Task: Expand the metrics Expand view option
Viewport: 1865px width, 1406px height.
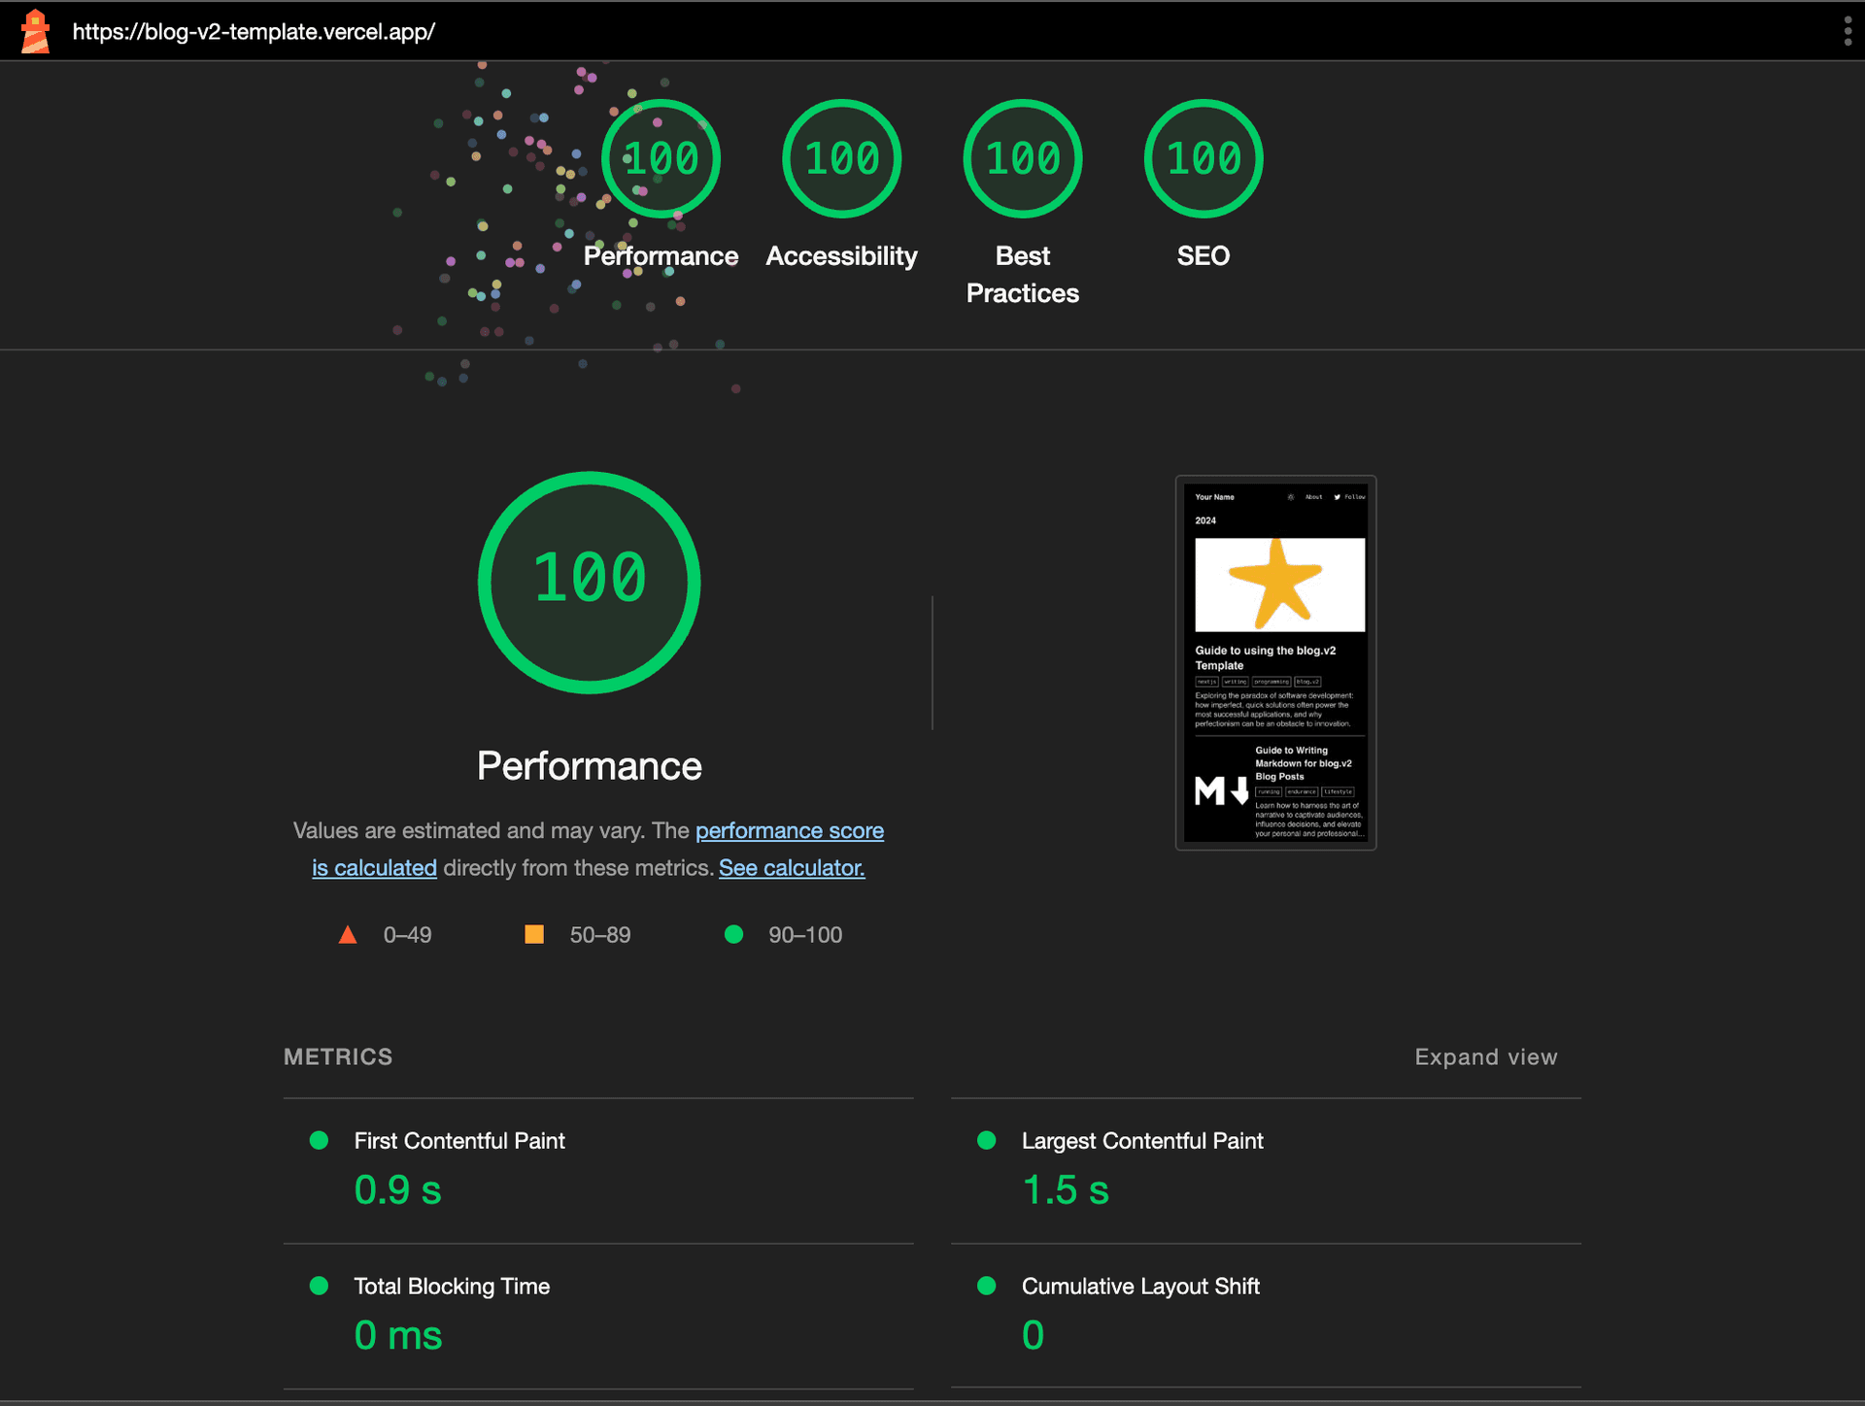Action: (x=1482, y=1056)
